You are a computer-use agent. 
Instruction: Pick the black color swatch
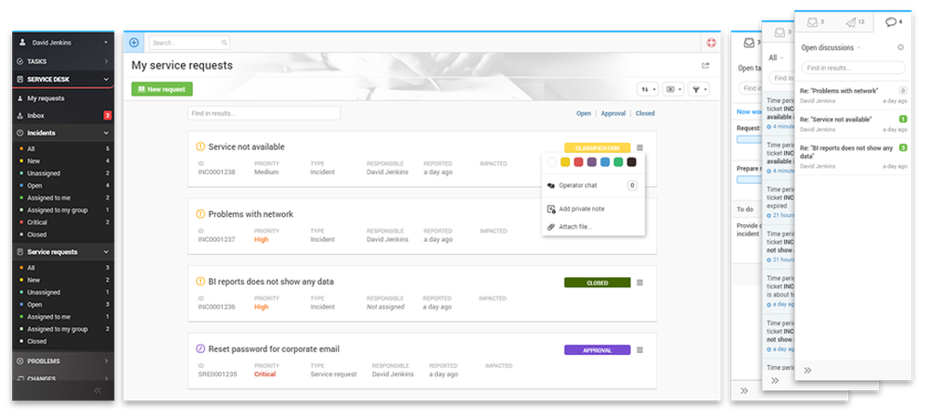click(x=631, y=162)
